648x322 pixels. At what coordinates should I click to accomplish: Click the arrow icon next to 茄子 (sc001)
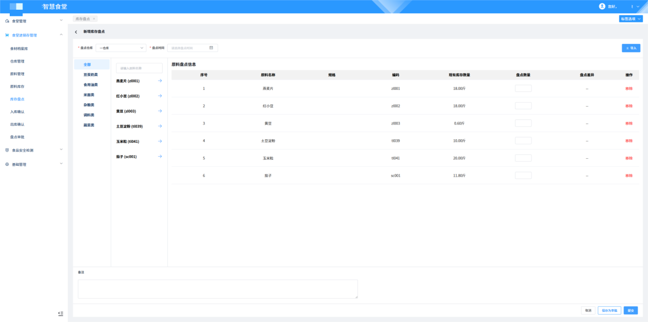[160, 157]
